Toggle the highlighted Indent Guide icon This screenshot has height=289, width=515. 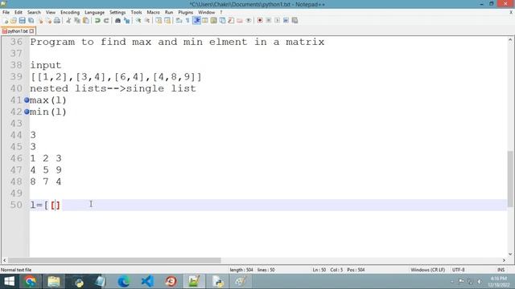[x=196, y=21]
